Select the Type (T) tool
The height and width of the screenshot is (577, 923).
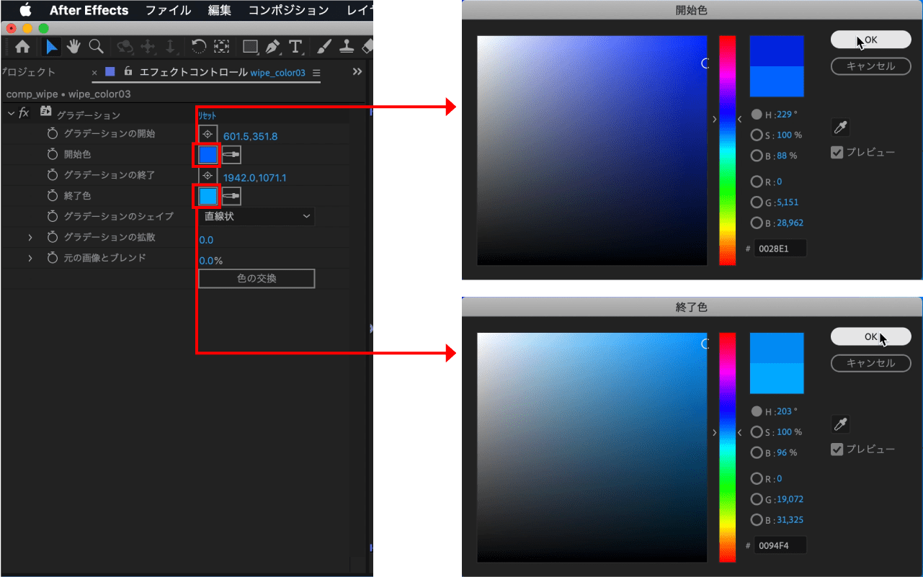pos(295,47)
